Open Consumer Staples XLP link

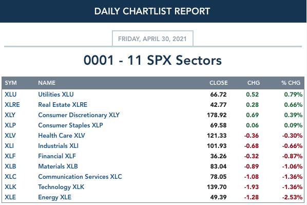70,125
